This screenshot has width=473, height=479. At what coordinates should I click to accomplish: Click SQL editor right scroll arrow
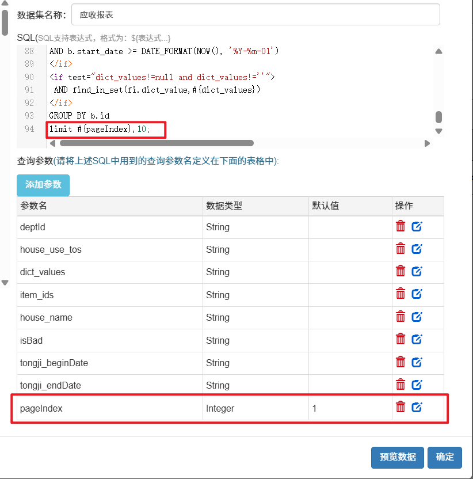(x=427, y=143)
